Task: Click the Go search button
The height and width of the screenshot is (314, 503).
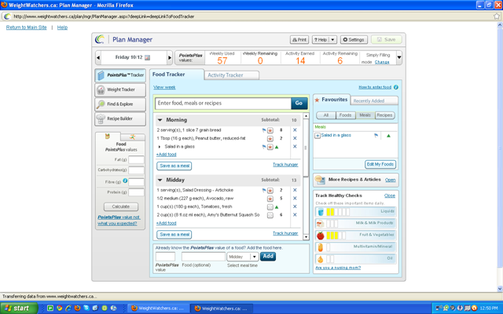Action: pyautogui.click(x=299, y=103)
